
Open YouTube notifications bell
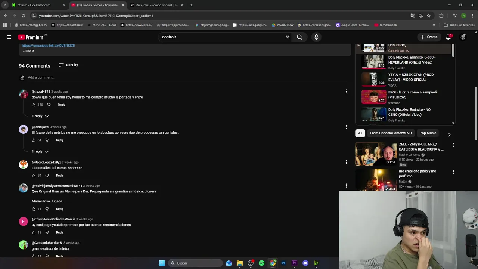click(x=448, y=37)
